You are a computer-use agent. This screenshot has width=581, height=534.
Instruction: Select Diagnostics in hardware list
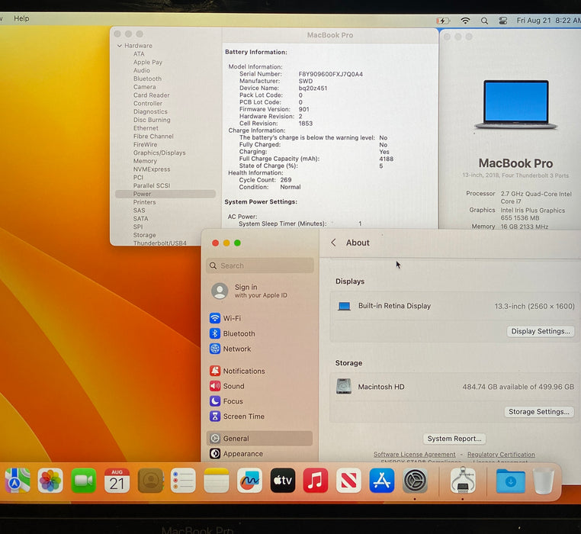150,111
